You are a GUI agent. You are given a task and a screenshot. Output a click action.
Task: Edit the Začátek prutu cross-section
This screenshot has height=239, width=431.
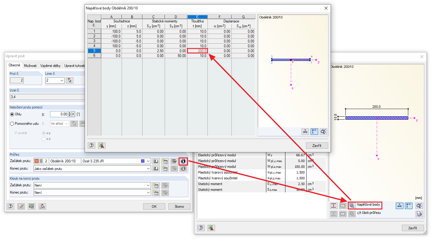pos(174,161)
